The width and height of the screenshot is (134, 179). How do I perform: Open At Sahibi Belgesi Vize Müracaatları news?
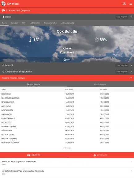point(67,172)
